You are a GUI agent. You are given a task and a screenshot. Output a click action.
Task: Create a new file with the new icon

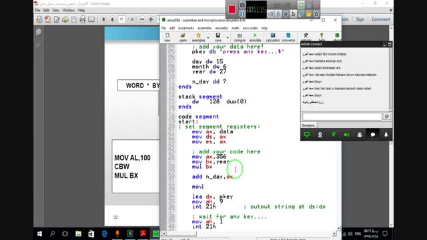167,37
